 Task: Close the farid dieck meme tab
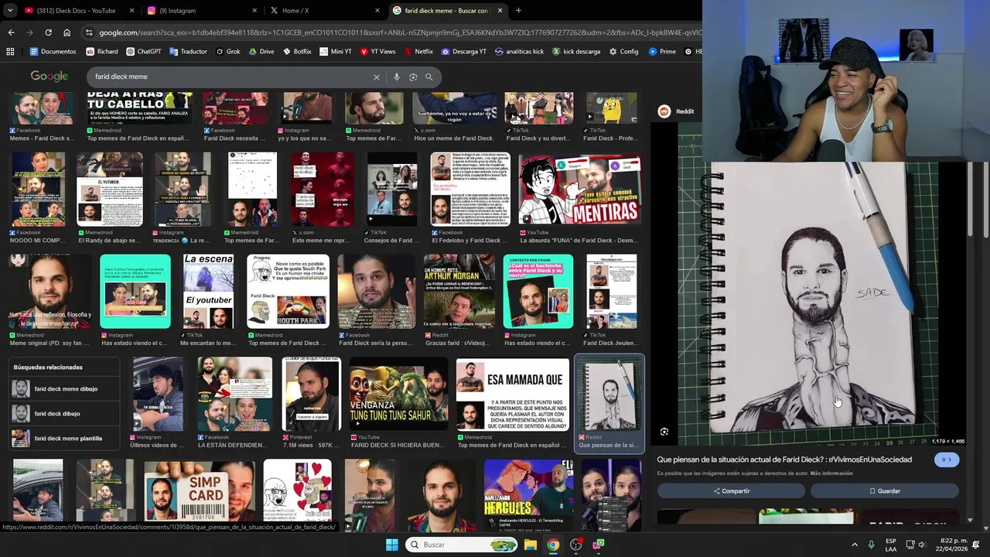click(x=500, y=11)
